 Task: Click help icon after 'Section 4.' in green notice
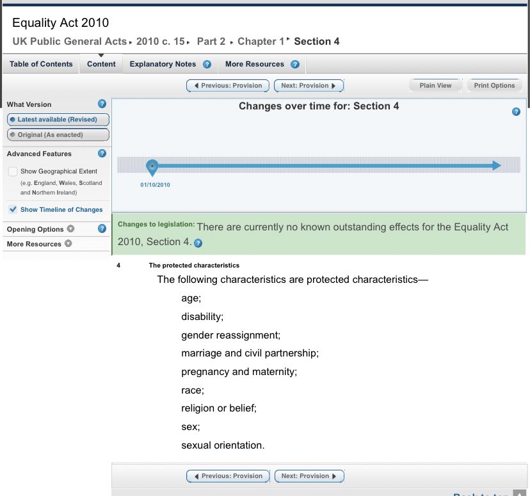[x=198, y=243]
